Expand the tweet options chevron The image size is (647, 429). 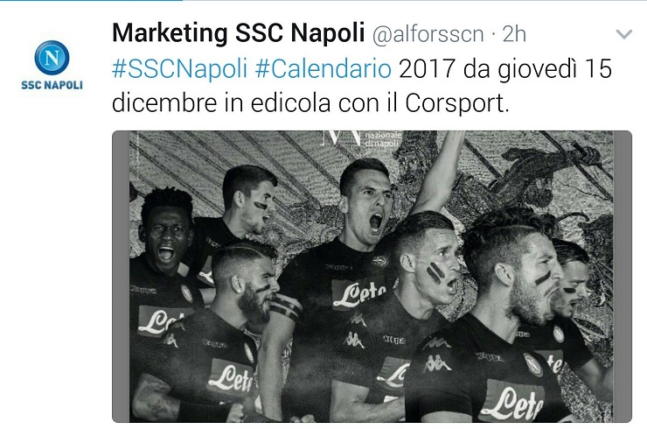623,34
